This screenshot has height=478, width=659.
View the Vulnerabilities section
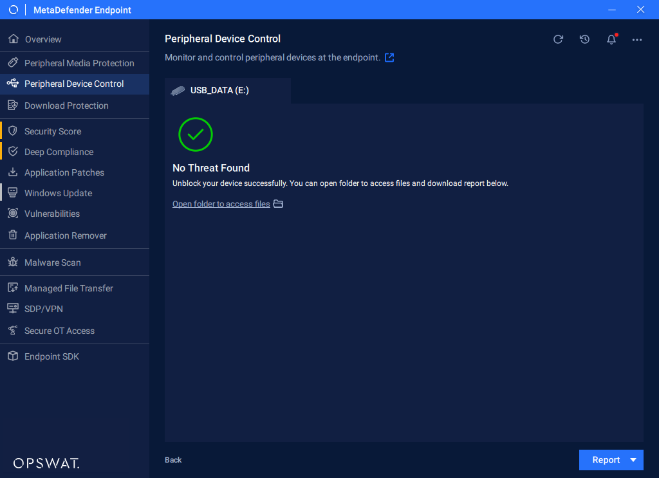pyautogui.click(x=75, y=214)
